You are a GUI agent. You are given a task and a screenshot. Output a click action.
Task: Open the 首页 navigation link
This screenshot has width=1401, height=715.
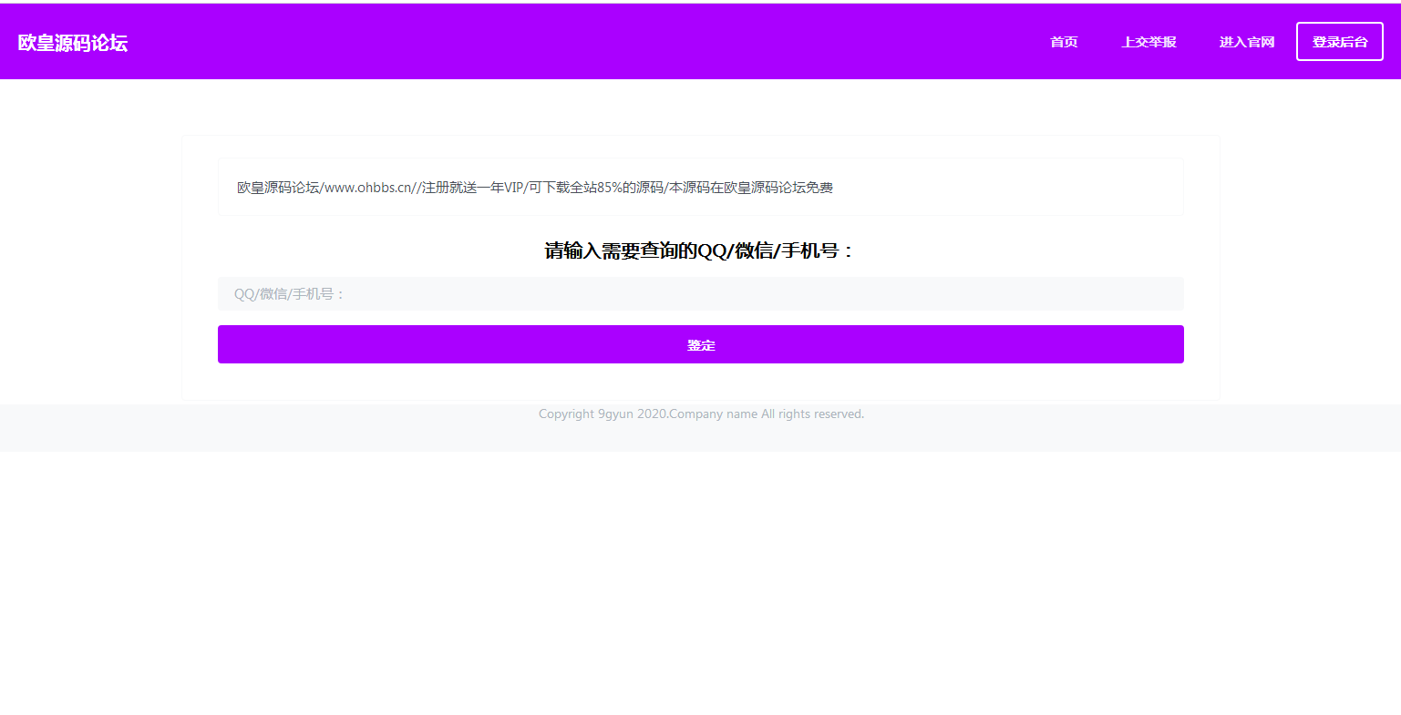pyautogui.click(x=1063, y=41)
